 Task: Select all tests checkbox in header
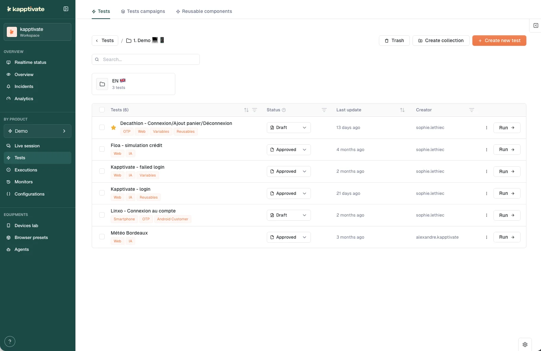[102, 110]
